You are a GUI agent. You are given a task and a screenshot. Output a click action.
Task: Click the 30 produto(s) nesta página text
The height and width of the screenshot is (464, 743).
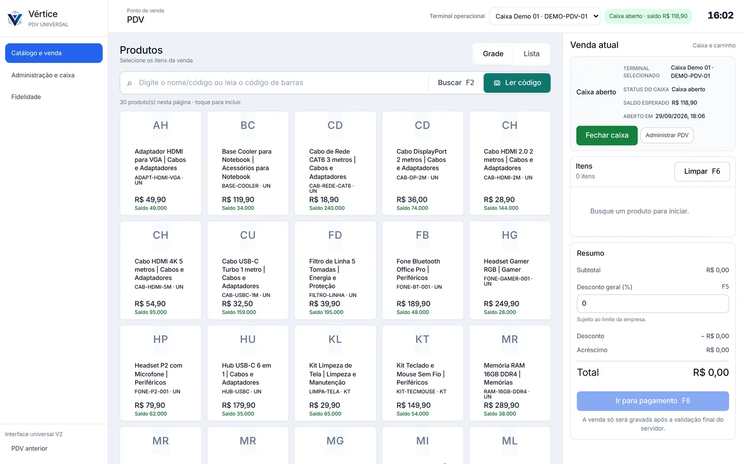pyautogui.click(x=181, y=102)
